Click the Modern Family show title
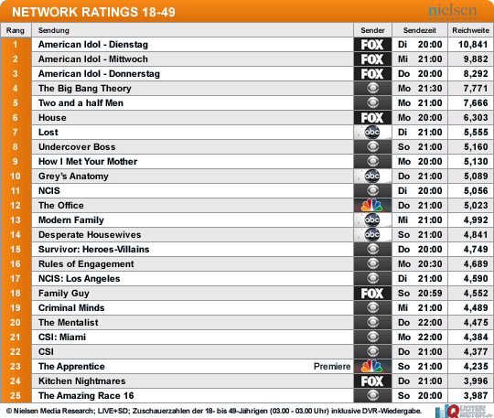Image resolution: width=494 pixels, height=418 pixels. [71, 220]
